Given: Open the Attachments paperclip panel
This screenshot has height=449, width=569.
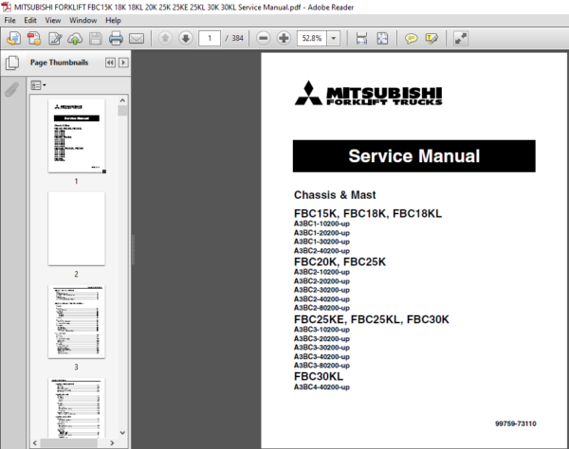Looking at the screenshot, I should pyautogui.click(x=12, y=89).
